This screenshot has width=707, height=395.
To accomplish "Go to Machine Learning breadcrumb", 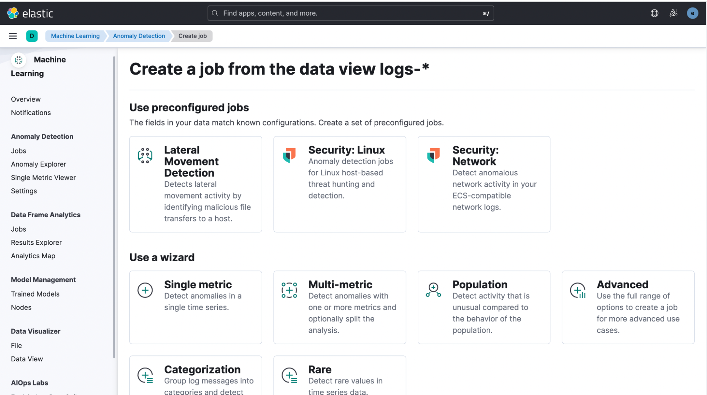I will tap(75, 36).
